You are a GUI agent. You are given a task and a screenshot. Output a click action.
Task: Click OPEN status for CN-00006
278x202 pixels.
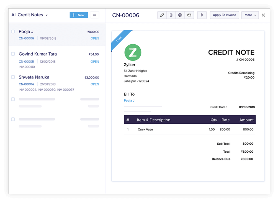point(95,38)
